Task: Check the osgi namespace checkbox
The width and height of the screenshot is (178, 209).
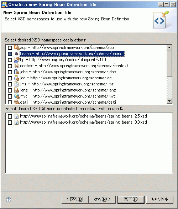Action: [x=10, y=102]
